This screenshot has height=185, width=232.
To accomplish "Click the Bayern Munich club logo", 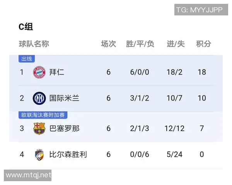I will click(39, 72).
